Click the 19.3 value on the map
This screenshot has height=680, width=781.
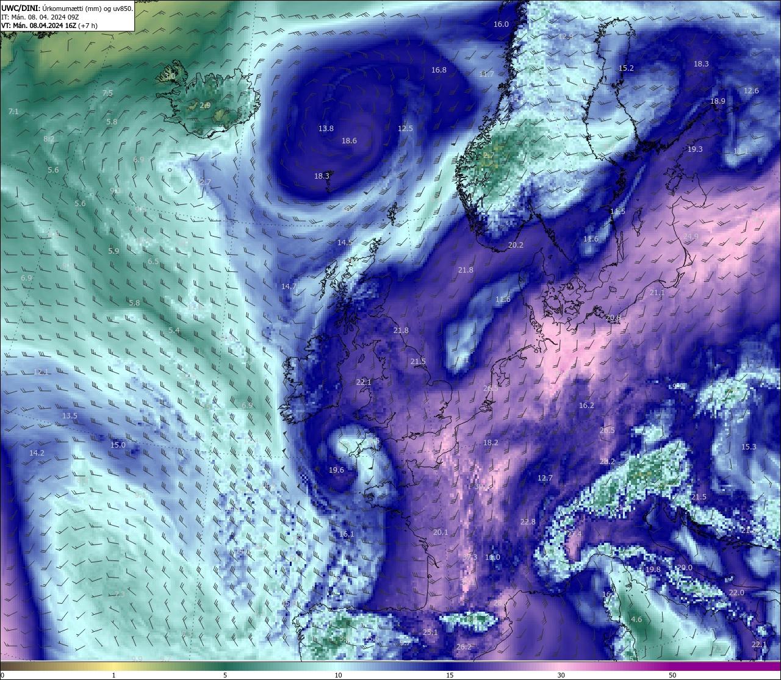[x=695, y=149]
